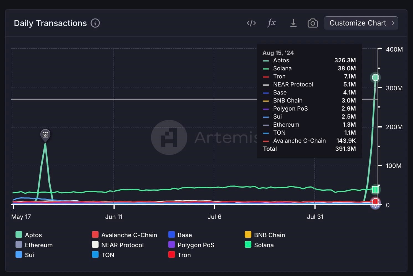
Task: Click the Daily Transactions title
Action: (50, 23)
